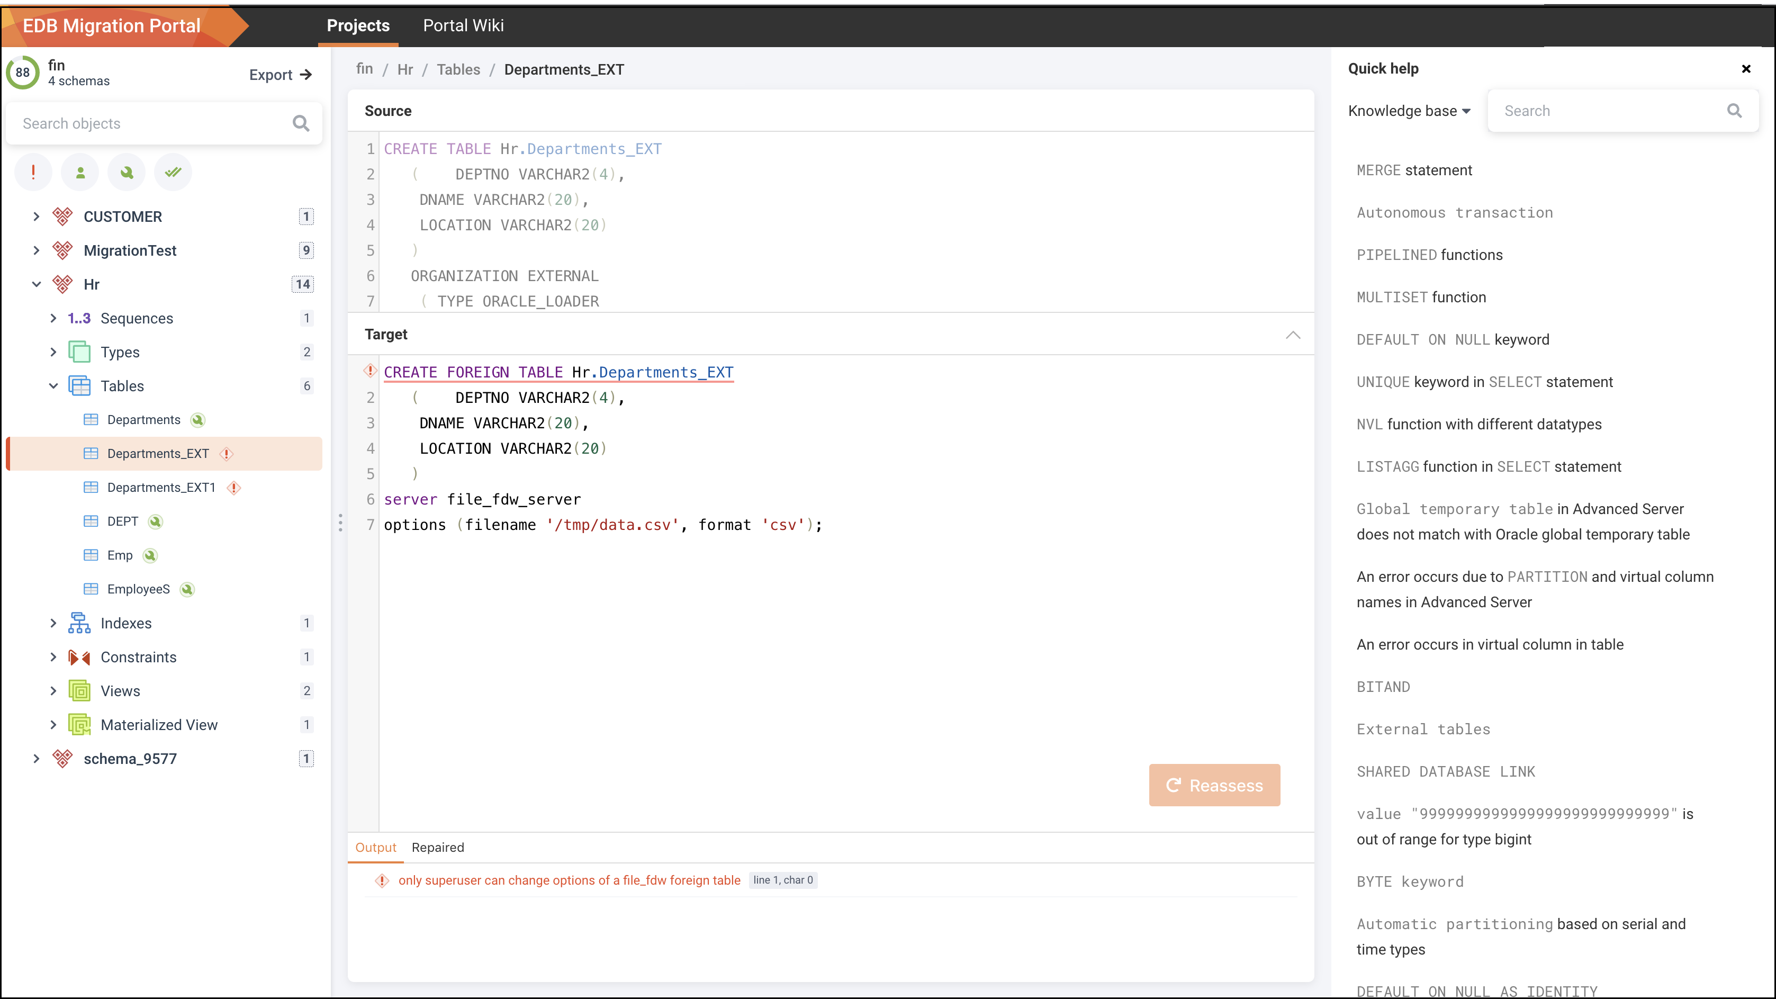Image resolution: width=1776 pixels, height=999 pixels.
Task: Open the Projects tab
Action: tap(358, 25)
